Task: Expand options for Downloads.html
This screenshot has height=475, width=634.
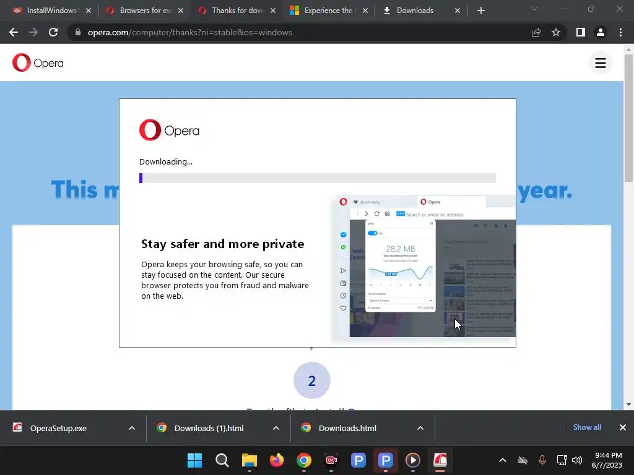Action: click(x=420, y=428)
